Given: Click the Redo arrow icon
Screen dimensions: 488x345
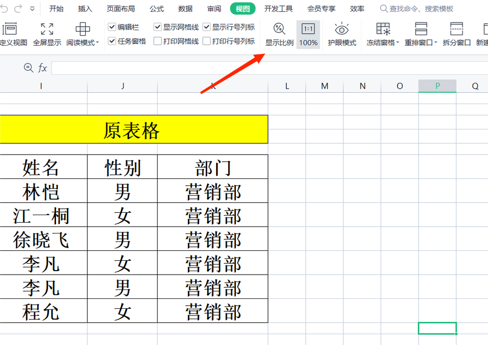Looking at the screenshot, I should point(18,8).
